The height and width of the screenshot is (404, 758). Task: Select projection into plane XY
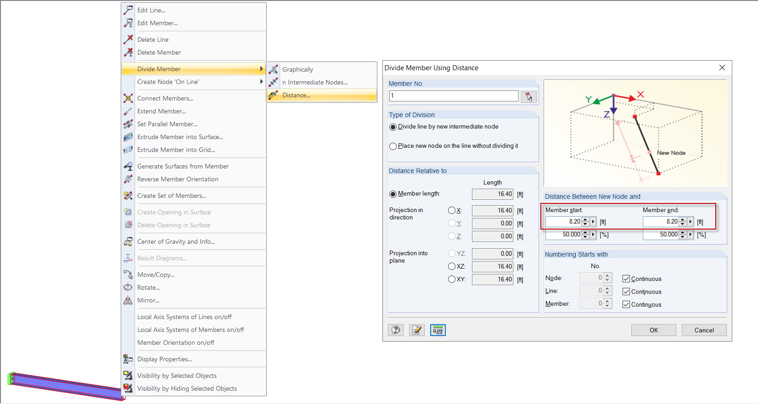point(452,279)
